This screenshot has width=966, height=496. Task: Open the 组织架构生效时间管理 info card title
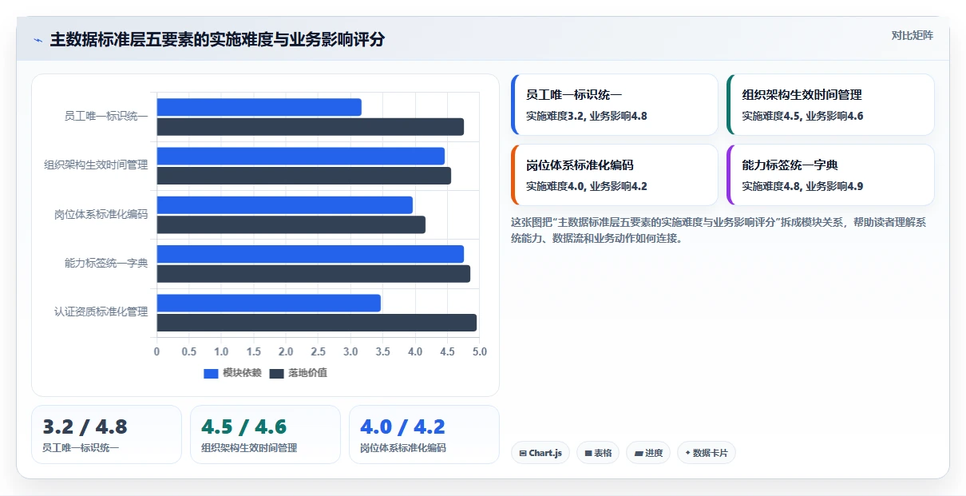coord(802,94)
